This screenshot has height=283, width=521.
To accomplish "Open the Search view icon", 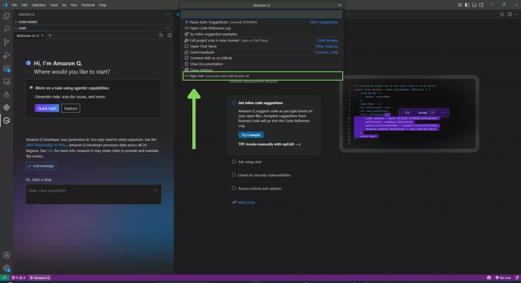I will 7,29.
